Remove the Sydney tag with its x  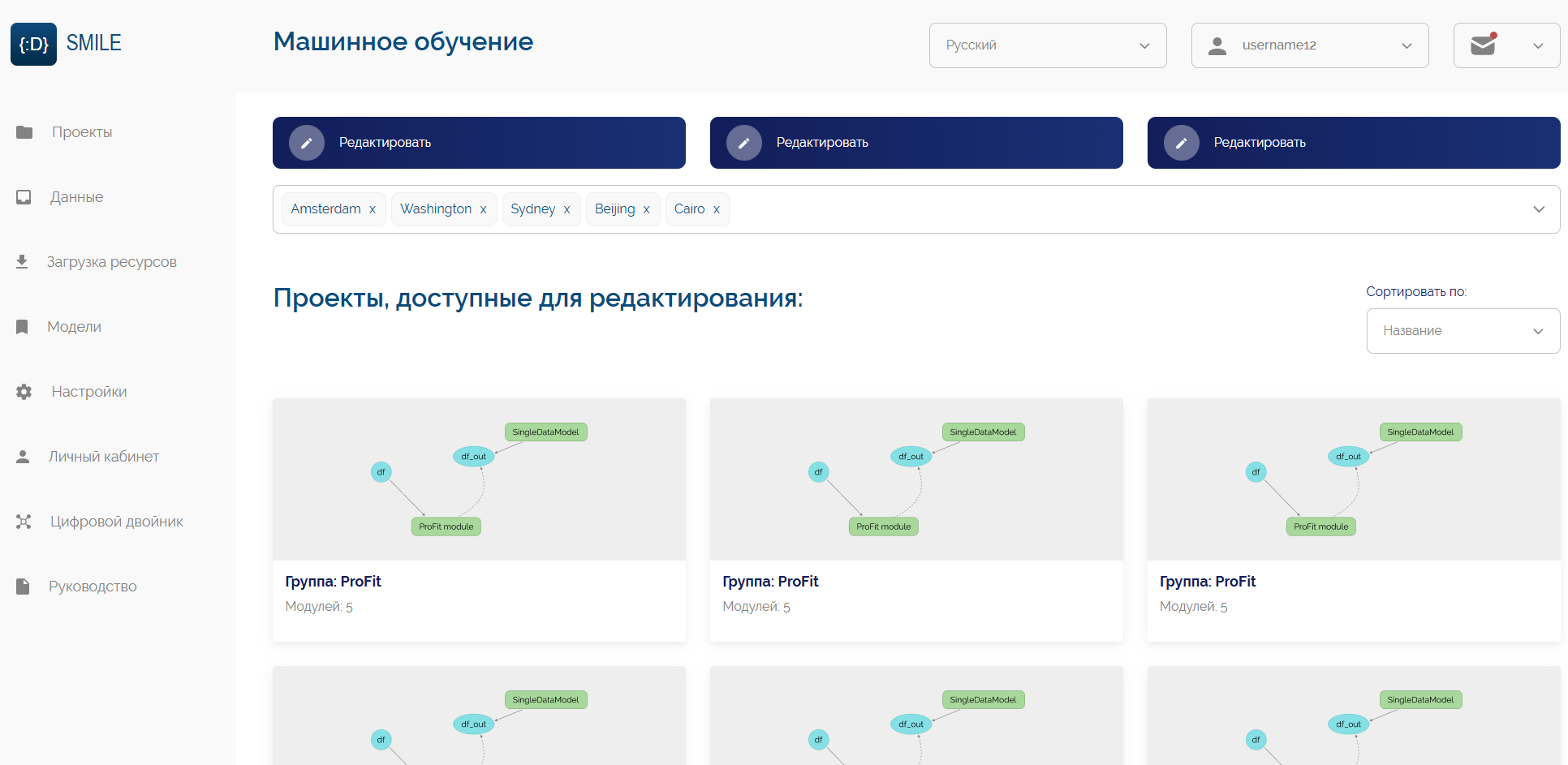[x=566, y=209]
